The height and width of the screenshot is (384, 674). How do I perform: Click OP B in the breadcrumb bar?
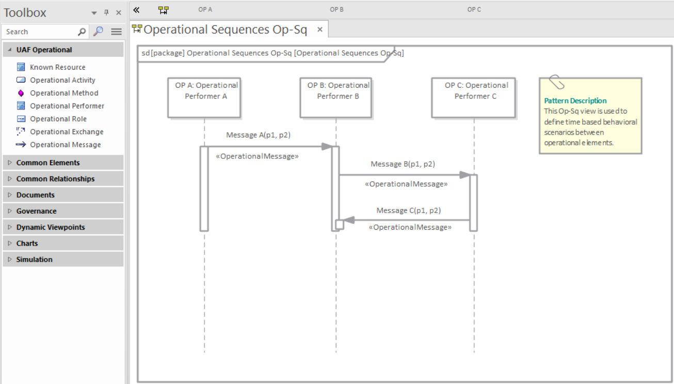[x=336, y=9]
